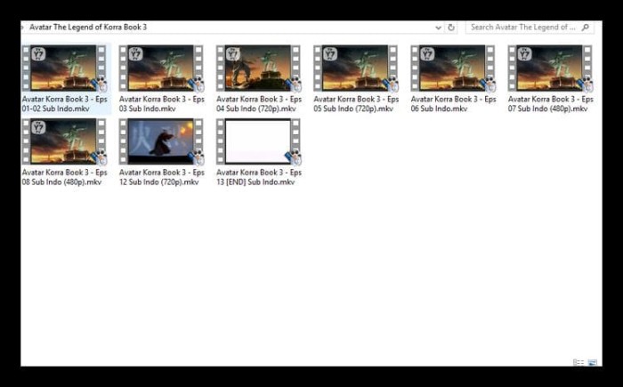Open address bar history dropdown arrow
Image resolution: width=623 pixels, height=387 pixels.
click(x=438, y=28)
